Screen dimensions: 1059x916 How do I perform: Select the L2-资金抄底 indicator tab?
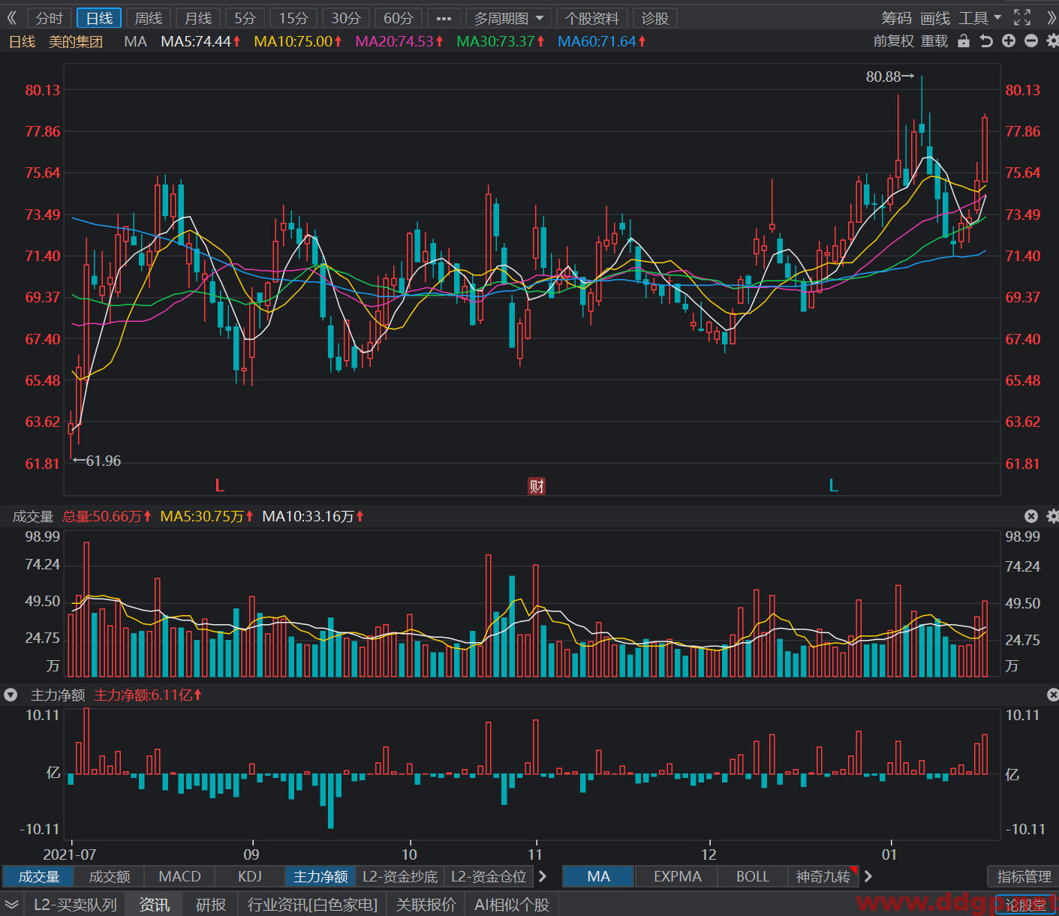tap(400, 876)
